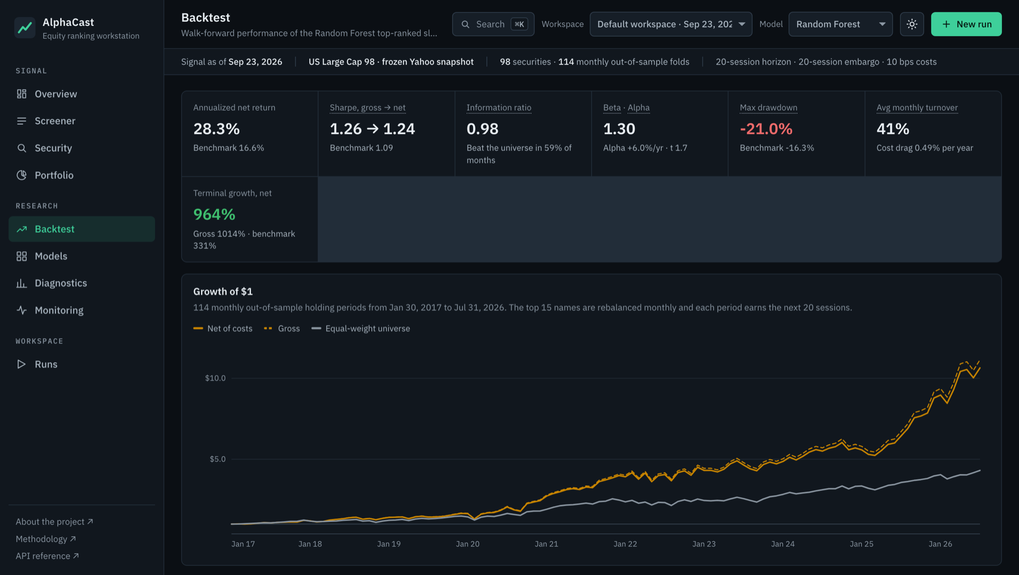This screenshot has height=575, width=1019.
Task: Toggle the Gross legend series
Action: (282, 328)
